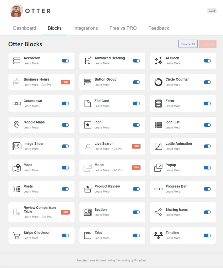Select the Timeline block icon
This screenshot has width=223, height=268.
click(x=158, y=235)
